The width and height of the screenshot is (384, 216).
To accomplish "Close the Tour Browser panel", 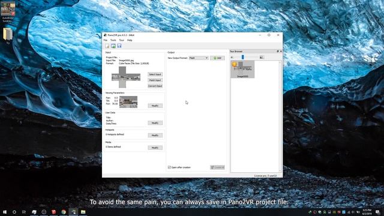I will coord(281,52).
